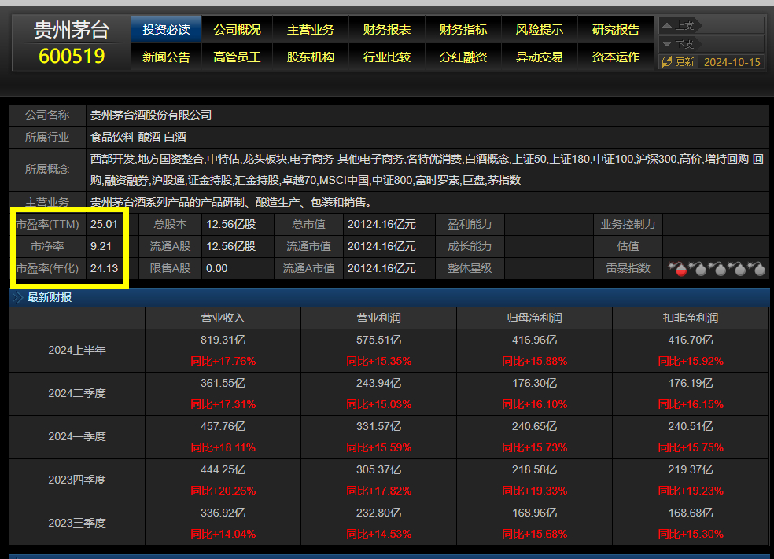Click net profit value 416.96亿

[x=535, y=340]
